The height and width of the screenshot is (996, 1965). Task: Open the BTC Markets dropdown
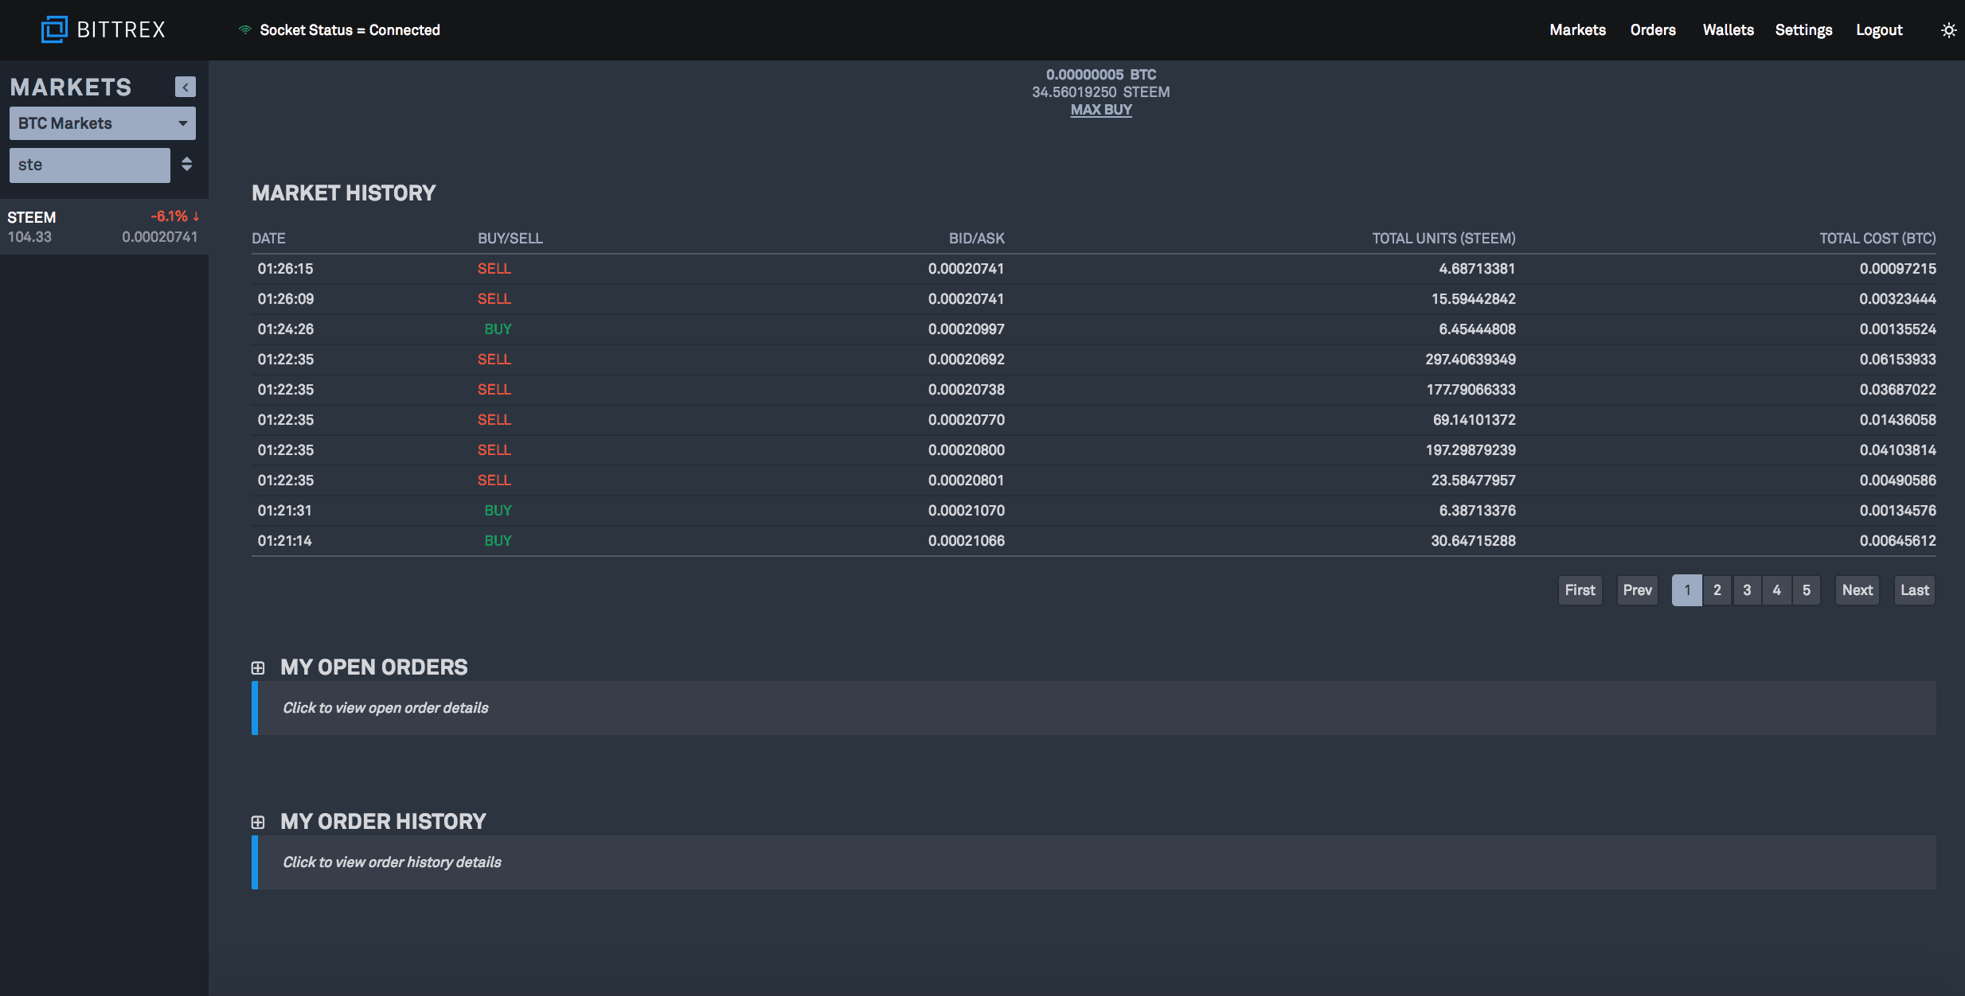coord(102,122)
